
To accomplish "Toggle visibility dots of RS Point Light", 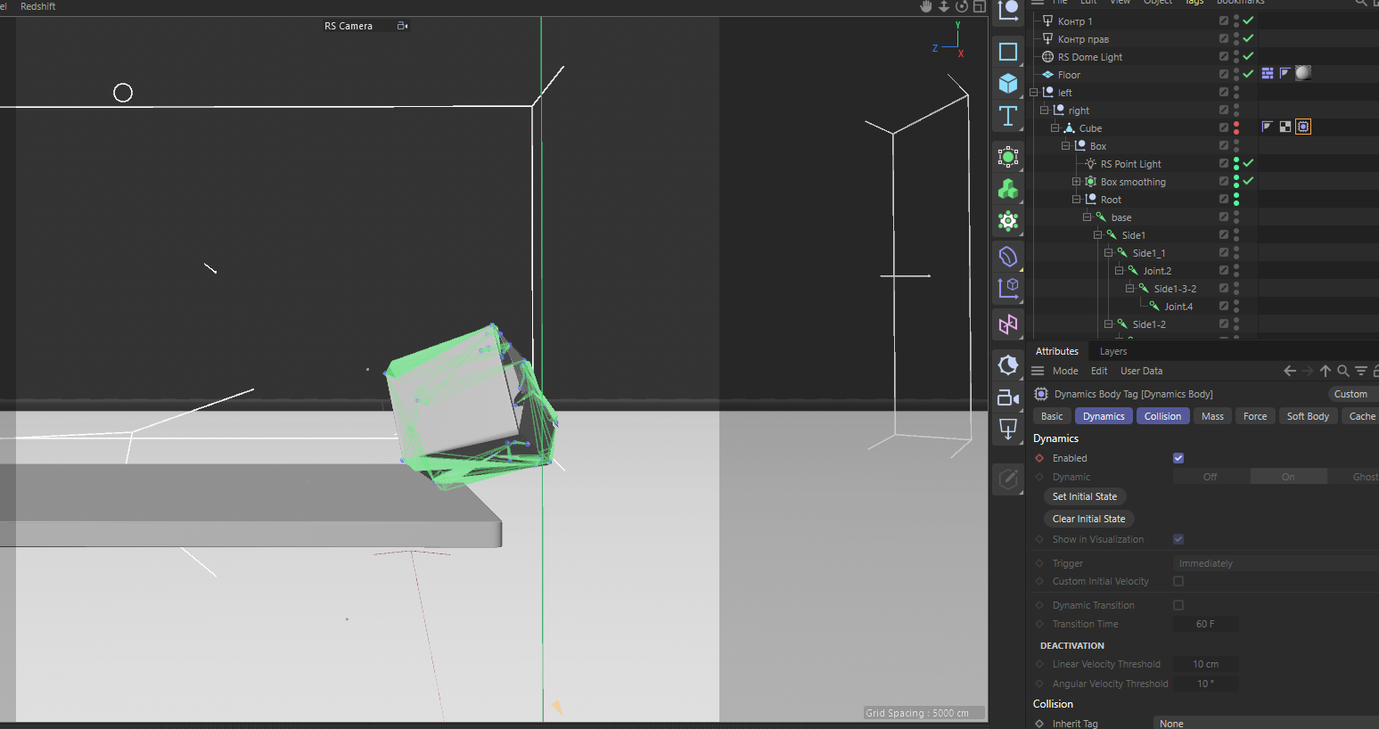I will 1236,164.
